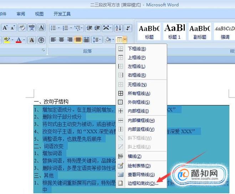The image size is (235, 194).
Task: Open the bullet list dropdown arrow
Action: (x=59, y=28)
